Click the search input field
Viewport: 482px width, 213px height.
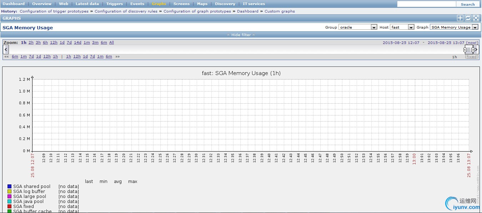(x=427, y=4)
